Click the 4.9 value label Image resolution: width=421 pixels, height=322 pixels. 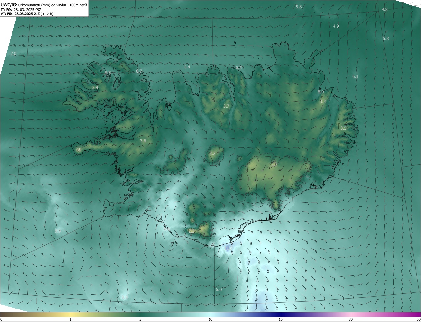pos(336,26)
